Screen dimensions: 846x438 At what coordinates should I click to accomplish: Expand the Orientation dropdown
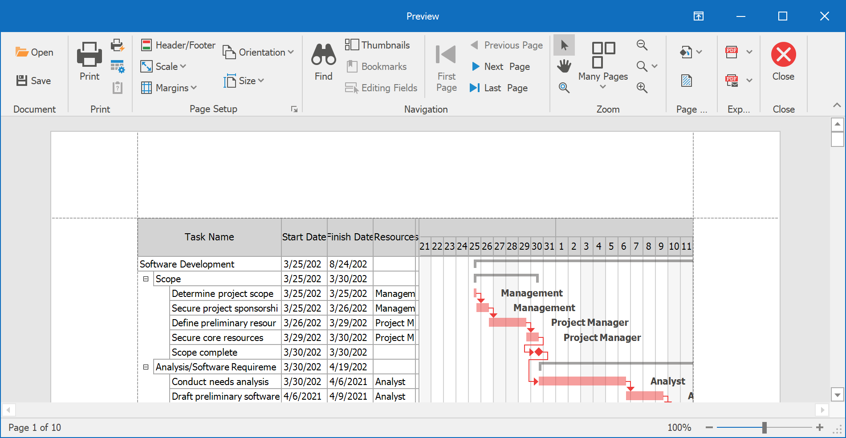(x=259, y=52)
